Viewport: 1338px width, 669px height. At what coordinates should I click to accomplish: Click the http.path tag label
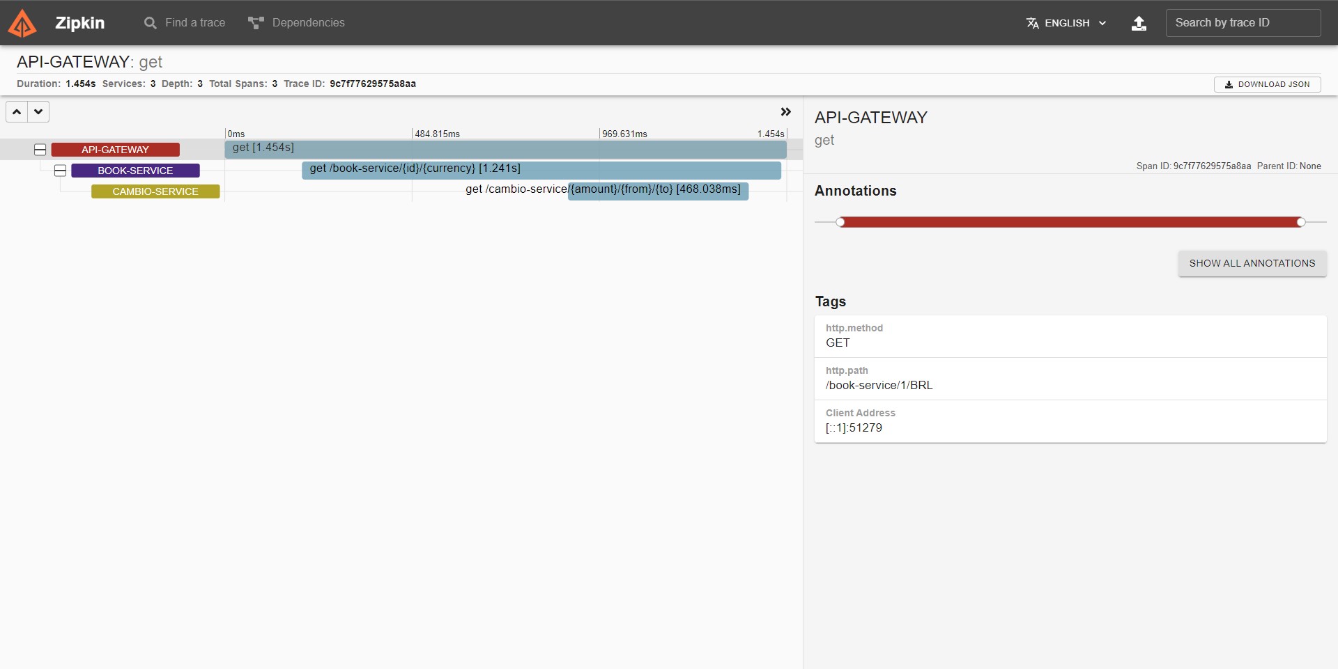click(847, 370)
